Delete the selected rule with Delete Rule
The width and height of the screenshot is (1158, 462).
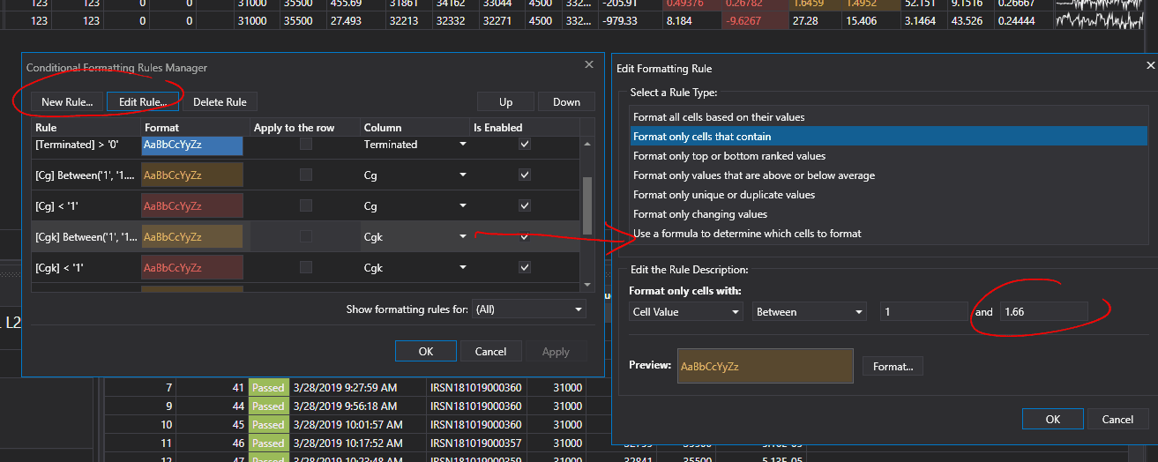click(220, 101)
